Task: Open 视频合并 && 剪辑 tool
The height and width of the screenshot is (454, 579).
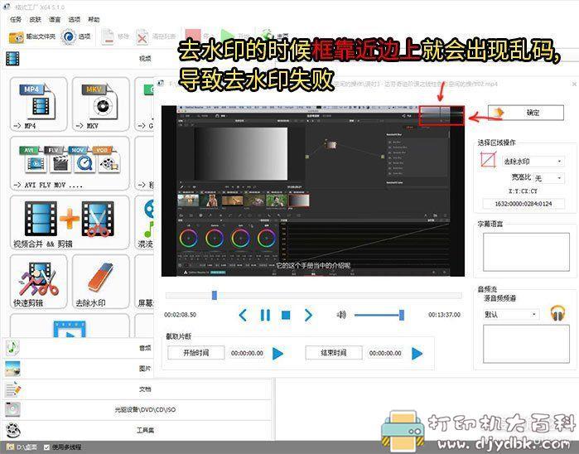Action: pos(70,223)
